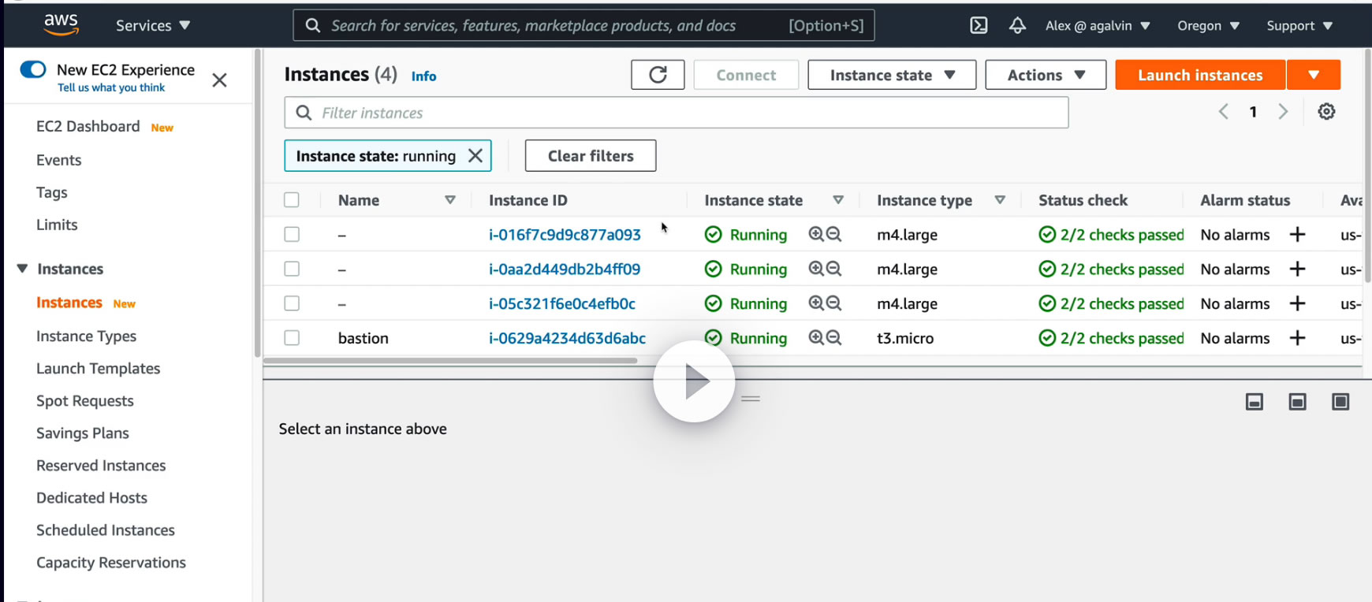The height and width of the screenshot is (602, 1372).
Task: Open Launch Templates in the sidebar
Action: 98,369
